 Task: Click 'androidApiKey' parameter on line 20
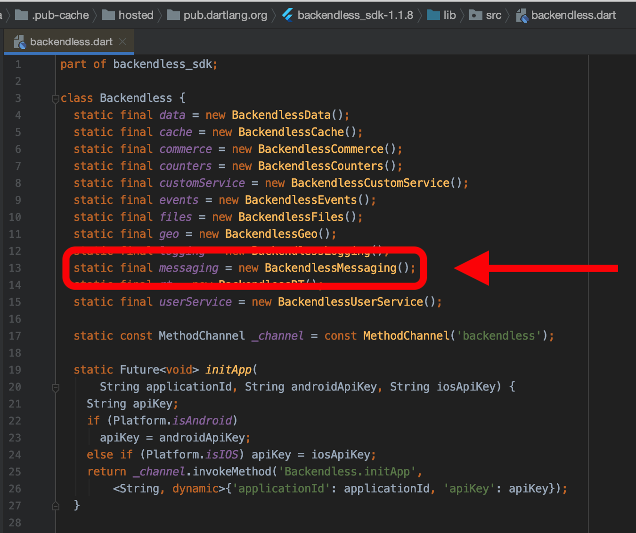tap(334, 387)
